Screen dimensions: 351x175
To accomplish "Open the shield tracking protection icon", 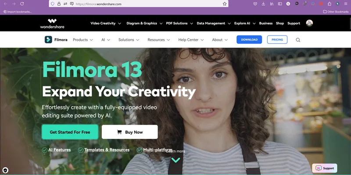I will coord(53,4).
